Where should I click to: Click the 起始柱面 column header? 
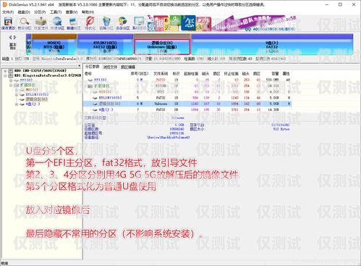[191, 73]
